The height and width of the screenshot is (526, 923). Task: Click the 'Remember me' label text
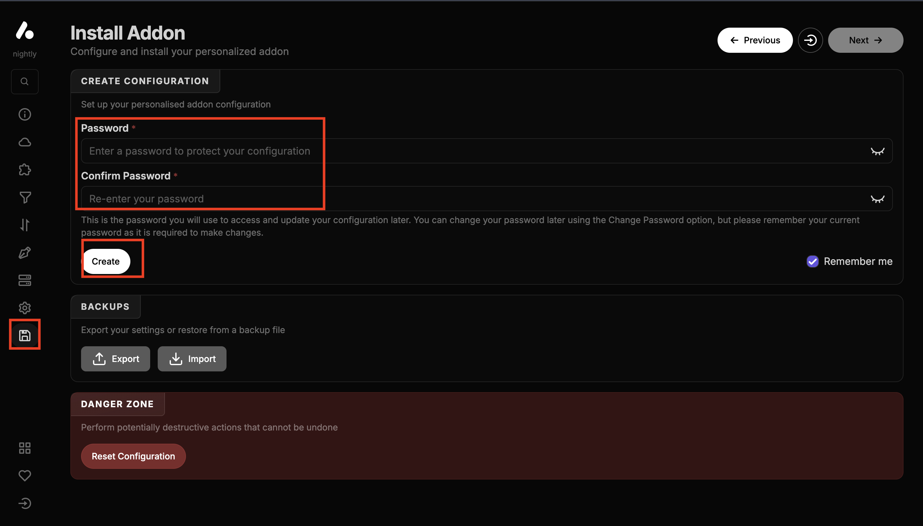click(858, 261)
